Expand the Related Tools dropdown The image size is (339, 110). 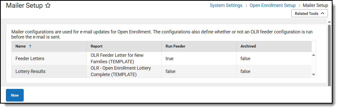309,13
